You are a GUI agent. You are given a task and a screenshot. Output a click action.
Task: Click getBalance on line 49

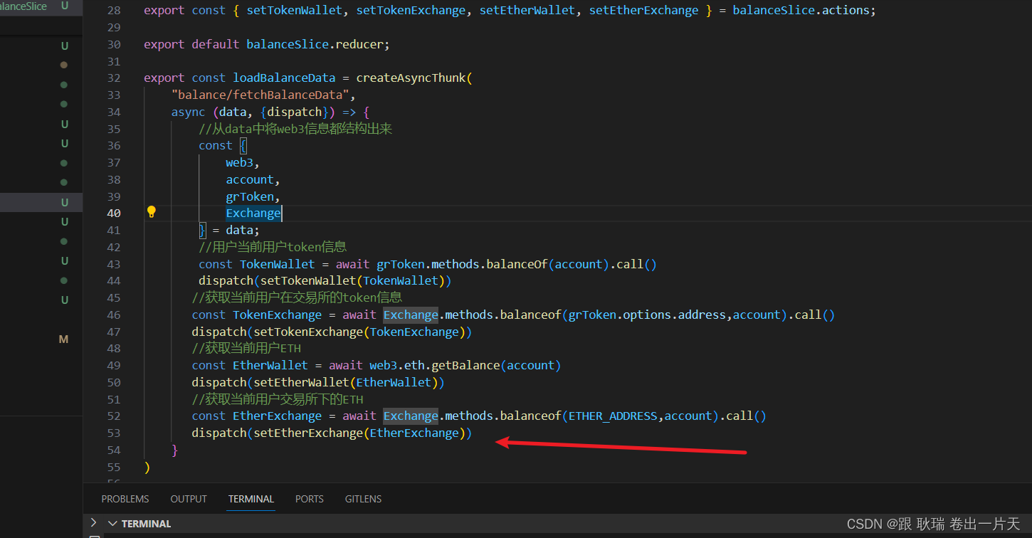(x=465, y=365)
